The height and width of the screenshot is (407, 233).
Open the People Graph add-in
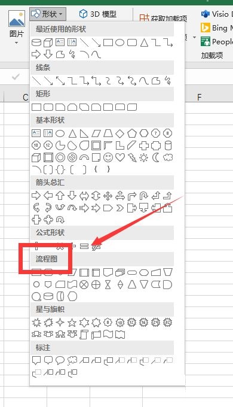point(217,41)
